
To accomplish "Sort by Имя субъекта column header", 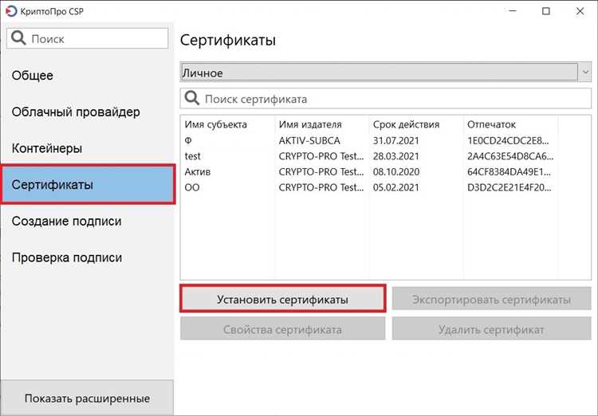I will pos(216,124).
